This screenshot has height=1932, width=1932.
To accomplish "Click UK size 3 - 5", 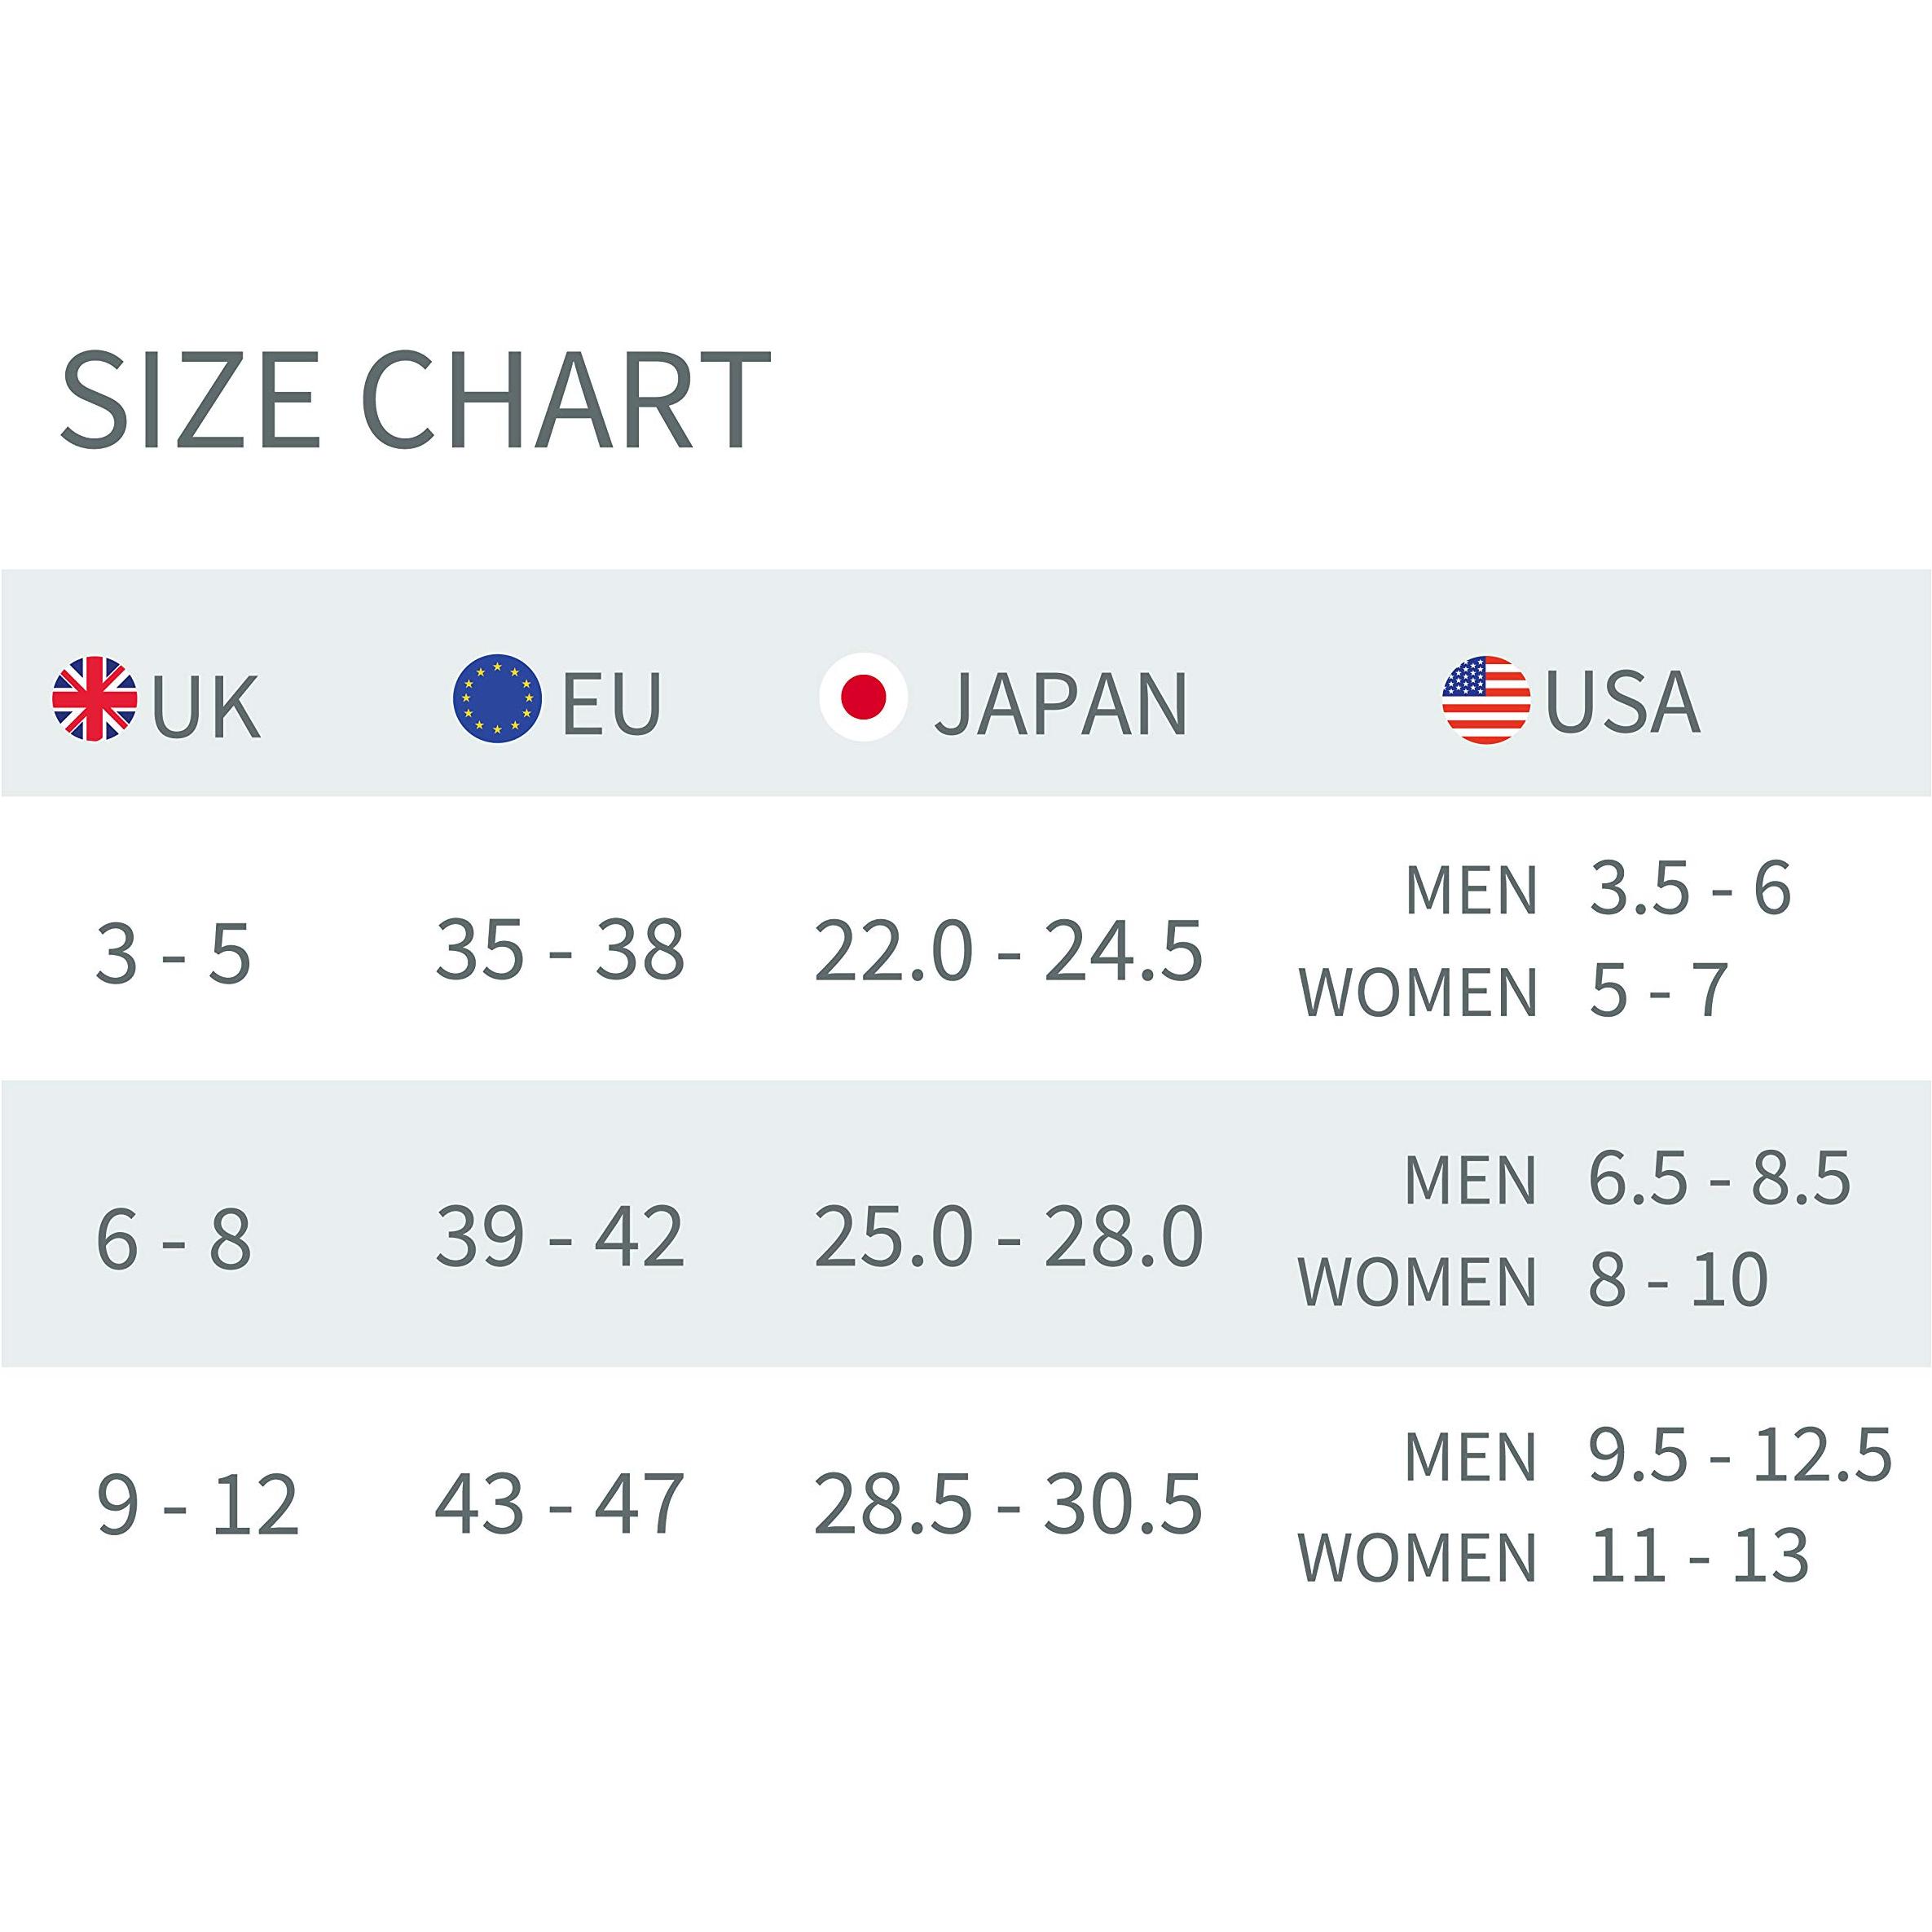I will 172,954.
